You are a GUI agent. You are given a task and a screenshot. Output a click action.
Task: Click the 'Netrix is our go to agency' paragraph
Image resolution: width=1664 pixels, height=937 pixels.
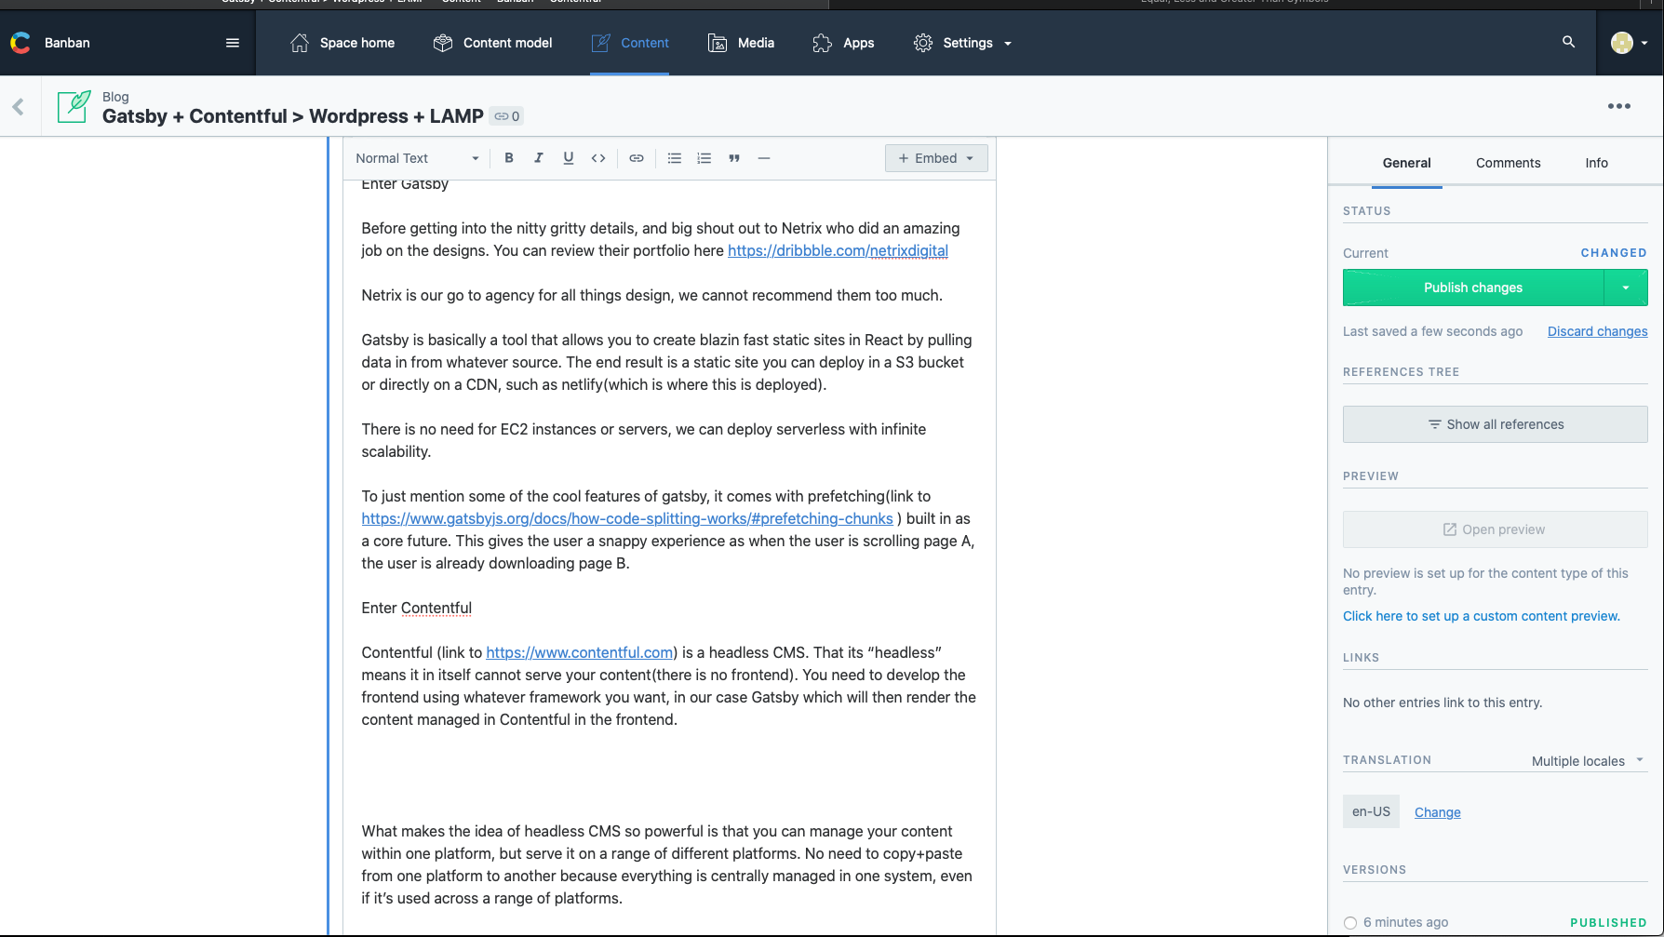[x=651, y=295]
